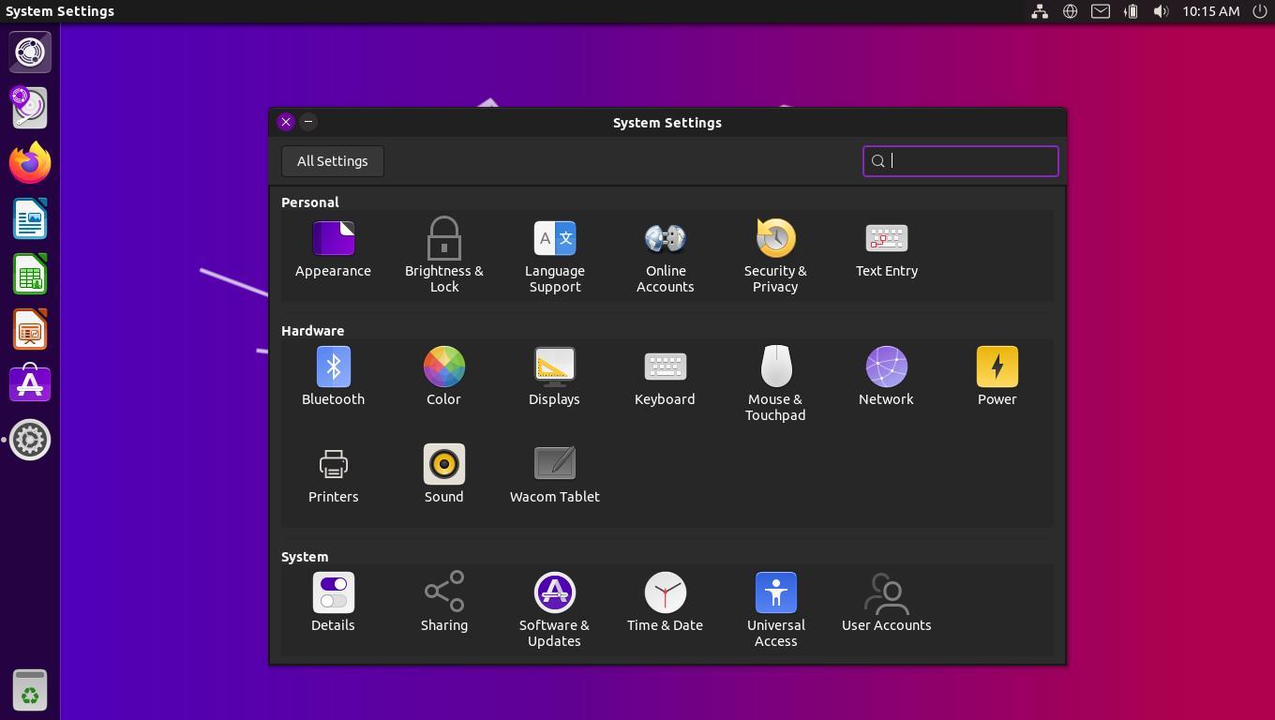Launch Firefox from the dock
The height and width of the screenshot is (720, 1275).
point(30,163)
